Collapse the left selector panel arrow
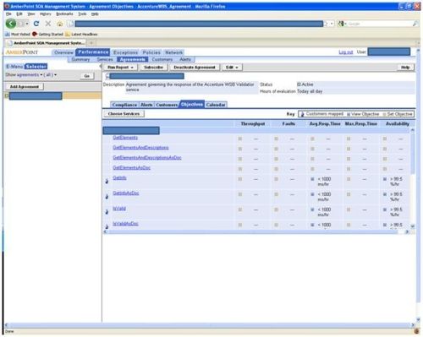The image size is (423, 337). pyautogui.click(x=101, y=67)
